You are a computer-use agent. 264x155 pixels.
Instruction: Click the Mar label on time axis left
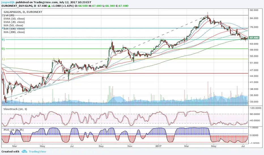(15, 146)
